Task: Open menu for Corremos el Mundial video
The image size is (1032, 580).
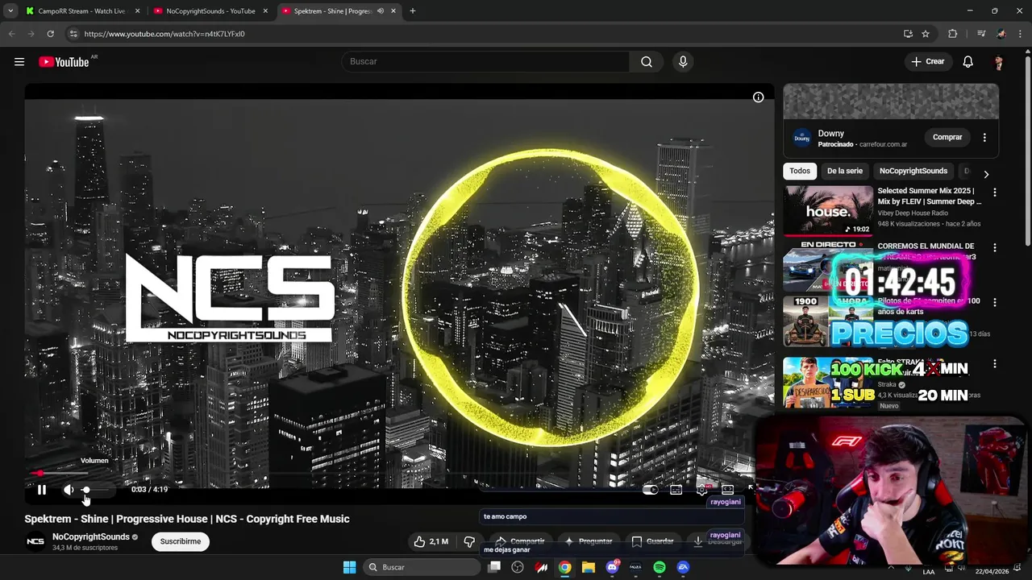Action: [x=995, y=248]
